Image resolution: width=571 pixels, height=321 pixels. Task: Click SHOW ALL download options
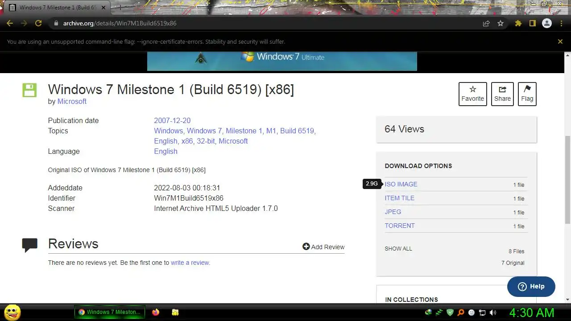coord(398,249)
